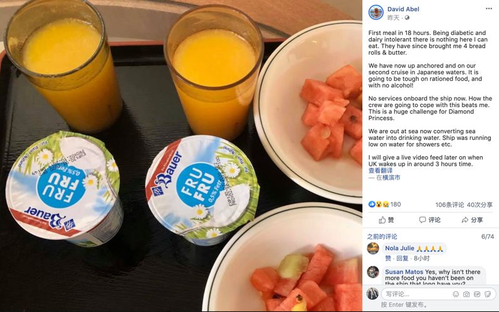Click the 查看翻译 translation link

[x=381, y=171]
